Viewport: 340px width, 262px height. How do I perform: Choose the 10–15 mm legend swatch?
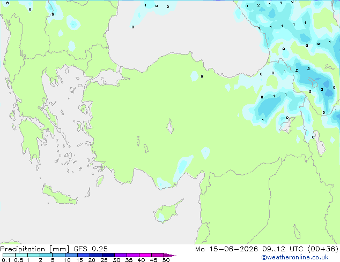(x=71, y=255)
